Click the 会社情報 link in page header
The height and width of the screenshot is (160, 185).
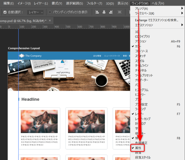tap(97, 56)
